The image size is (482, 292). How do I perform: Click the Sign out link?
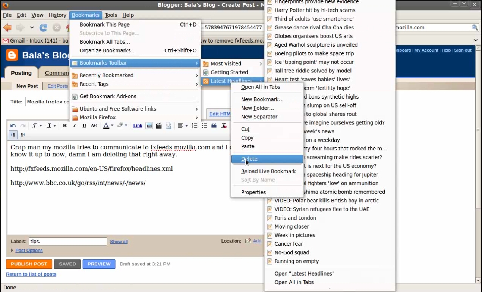pyautogui.click(x=463, y=50)
